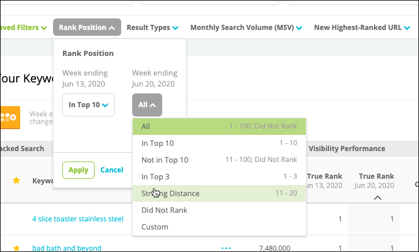The width and height of the screenshot is (419, 252).
Task: Cancel the rank position filter
Action: pyautogui.click(x=112, y=170)
